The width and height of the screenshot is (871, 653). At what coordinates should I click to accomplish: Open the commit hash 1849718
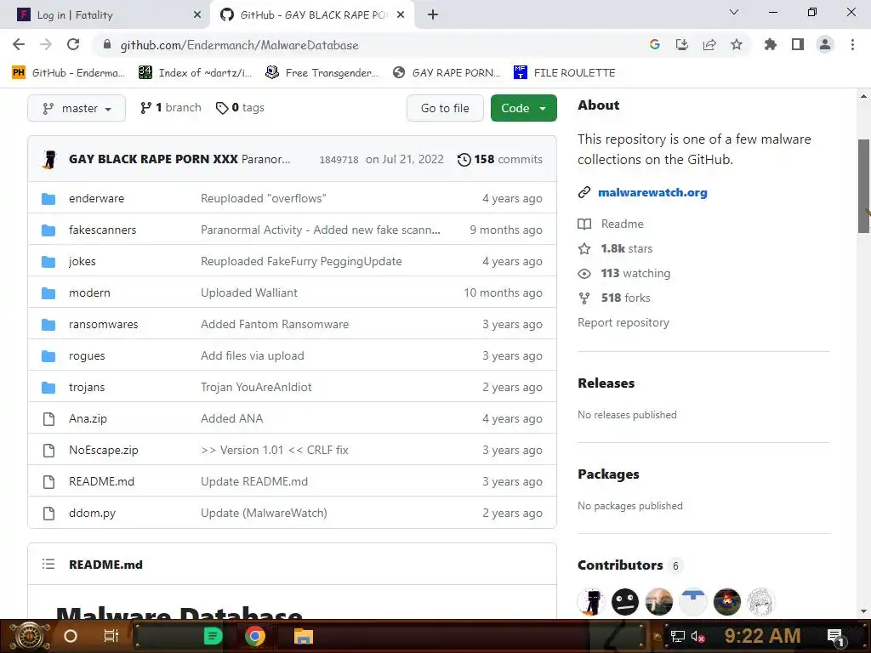(339, 160)
